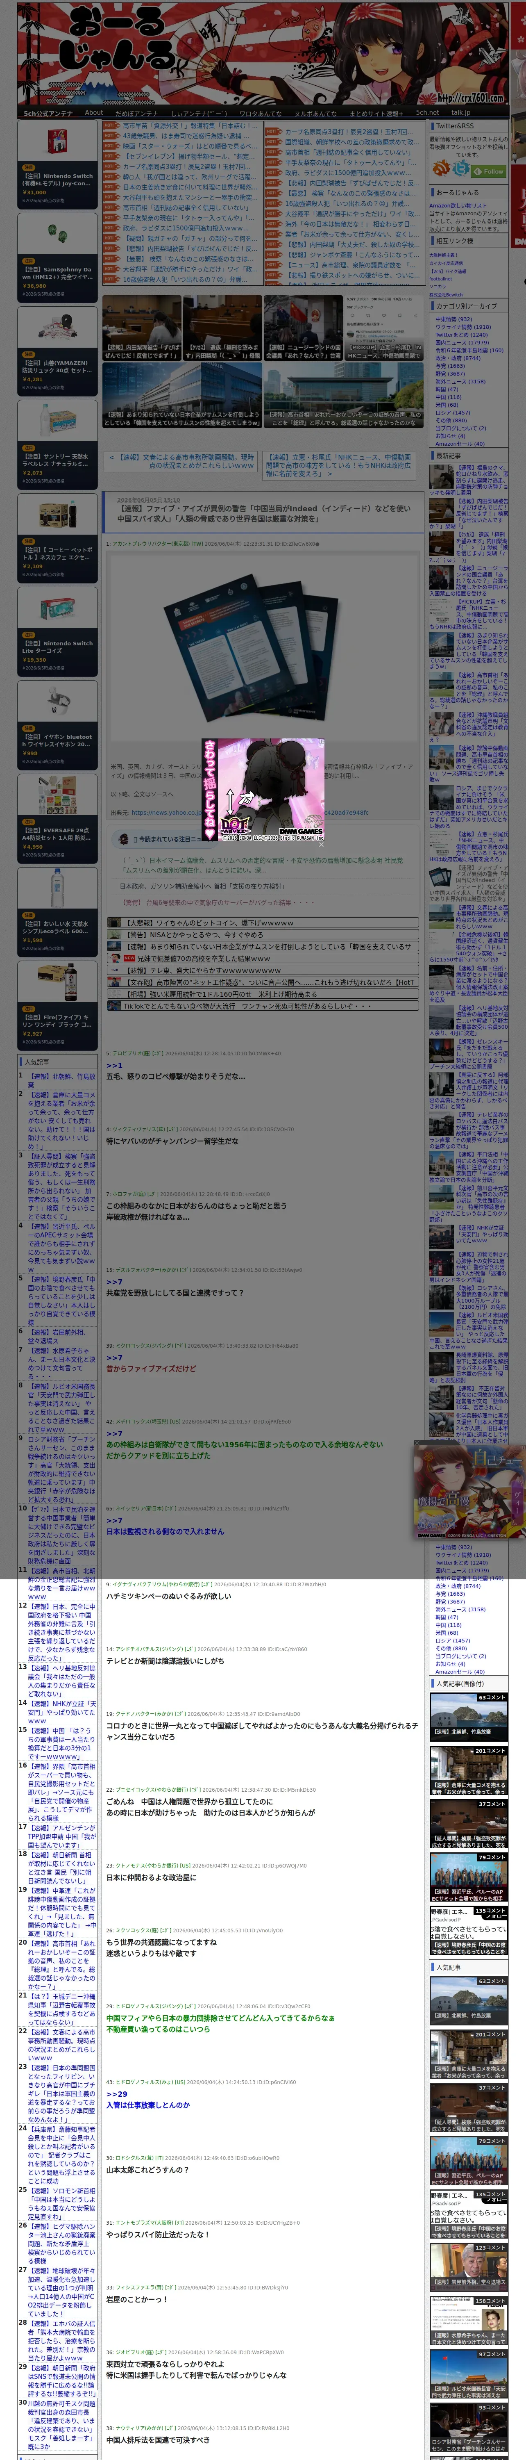Open the まとめサイト速報+ nav item
This screenshot has height=2460, width=526.
(376, 114)
